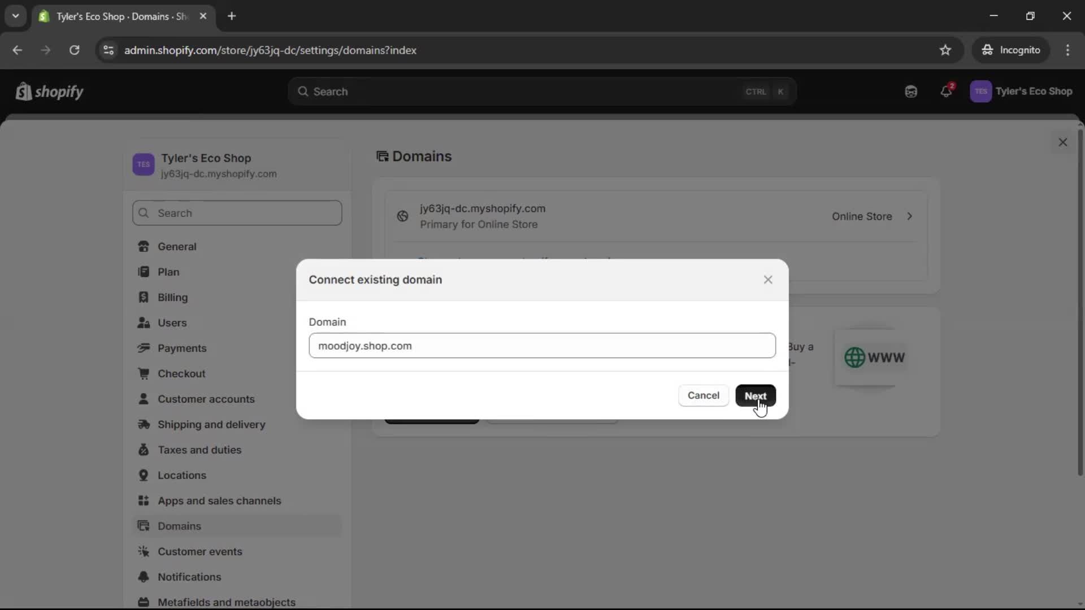Click the back navigation arrow
Image resolution: width=1085 pixels, height=610 pixels.
[18, 50]
